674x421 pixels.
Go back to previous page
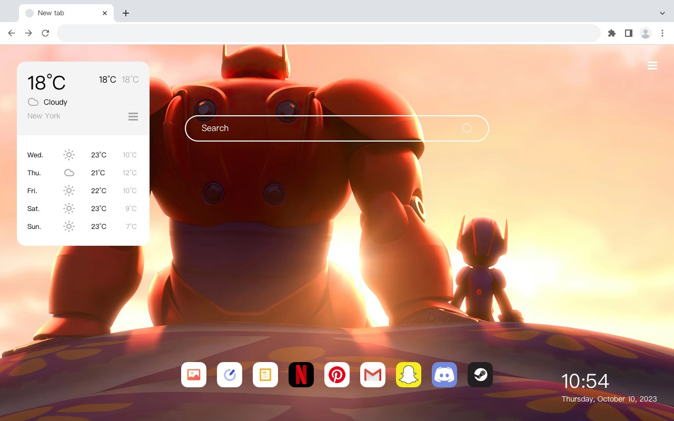click(x=12, y=33)
